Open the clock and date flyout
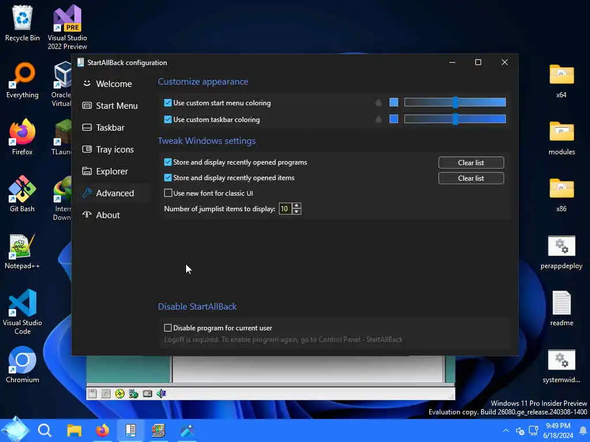This screenshot has height=442, width=590. 558,430
